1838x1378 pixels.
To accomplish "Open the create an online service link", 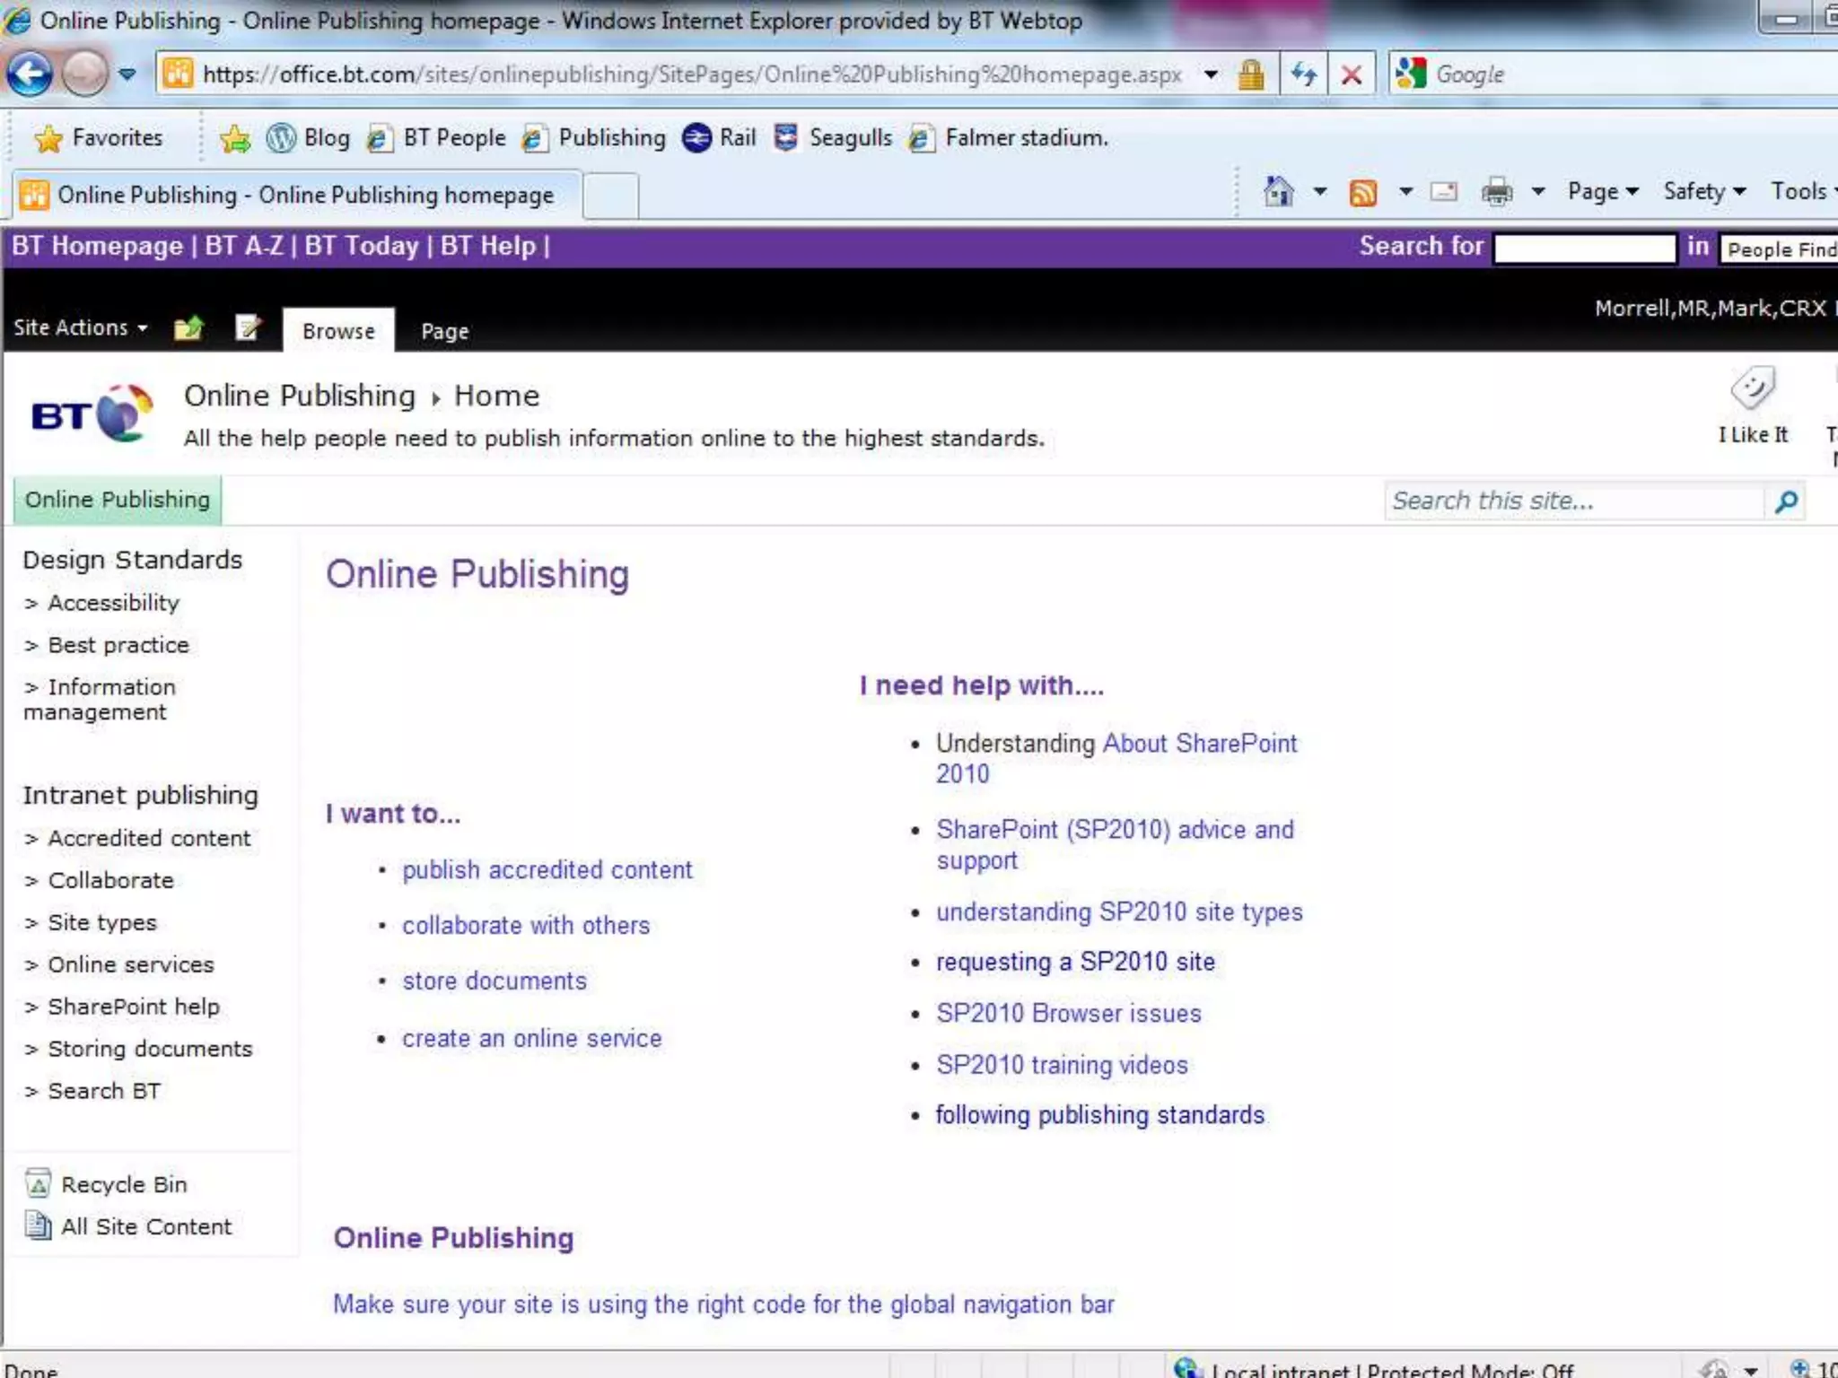I will [532, 1039].
